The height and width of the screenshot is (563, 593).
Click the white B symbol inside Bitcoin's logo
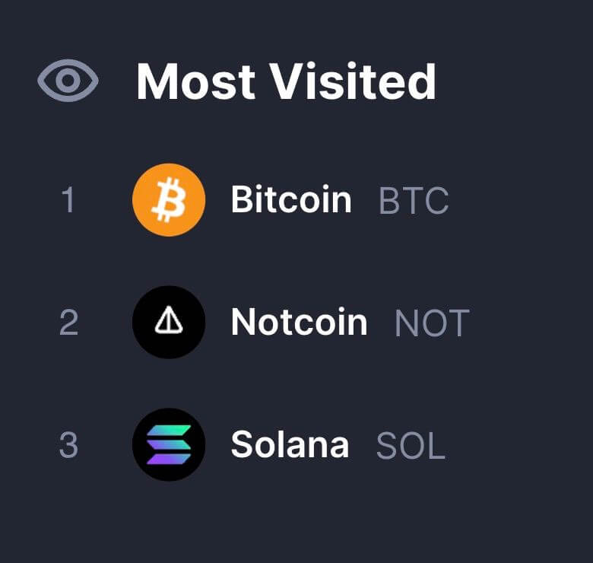pyautogui.click(x=169, y=200)
